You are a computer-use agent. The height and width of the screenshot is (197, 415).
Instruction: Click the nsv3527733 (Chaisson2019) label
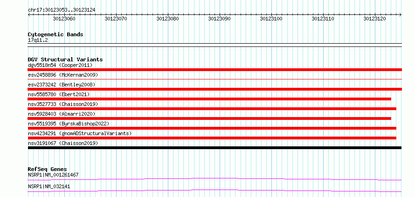[63, 104]
